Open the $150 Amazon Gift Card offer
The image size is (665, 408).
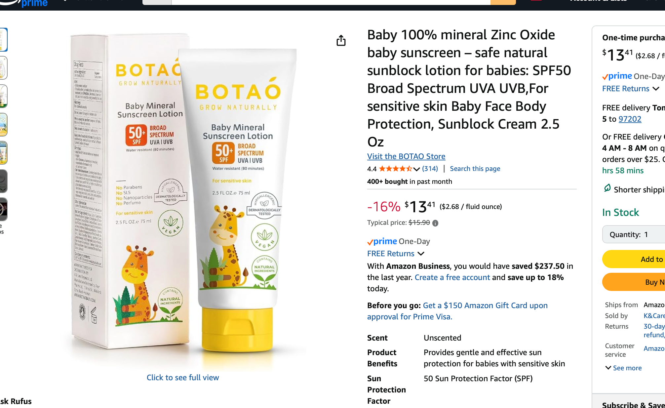(485, 306)
